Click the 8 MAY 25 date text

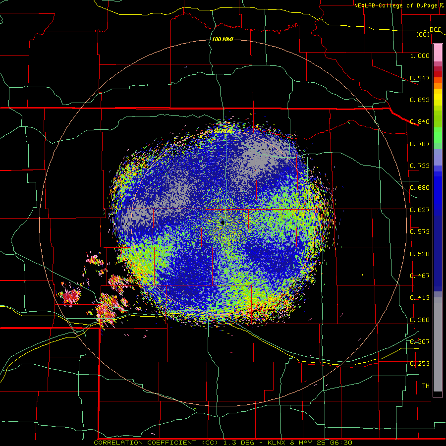click(308, 443)
